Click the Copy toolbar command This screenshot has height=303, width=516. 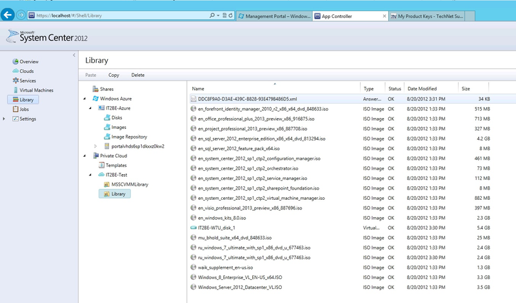tap(114, 75)
